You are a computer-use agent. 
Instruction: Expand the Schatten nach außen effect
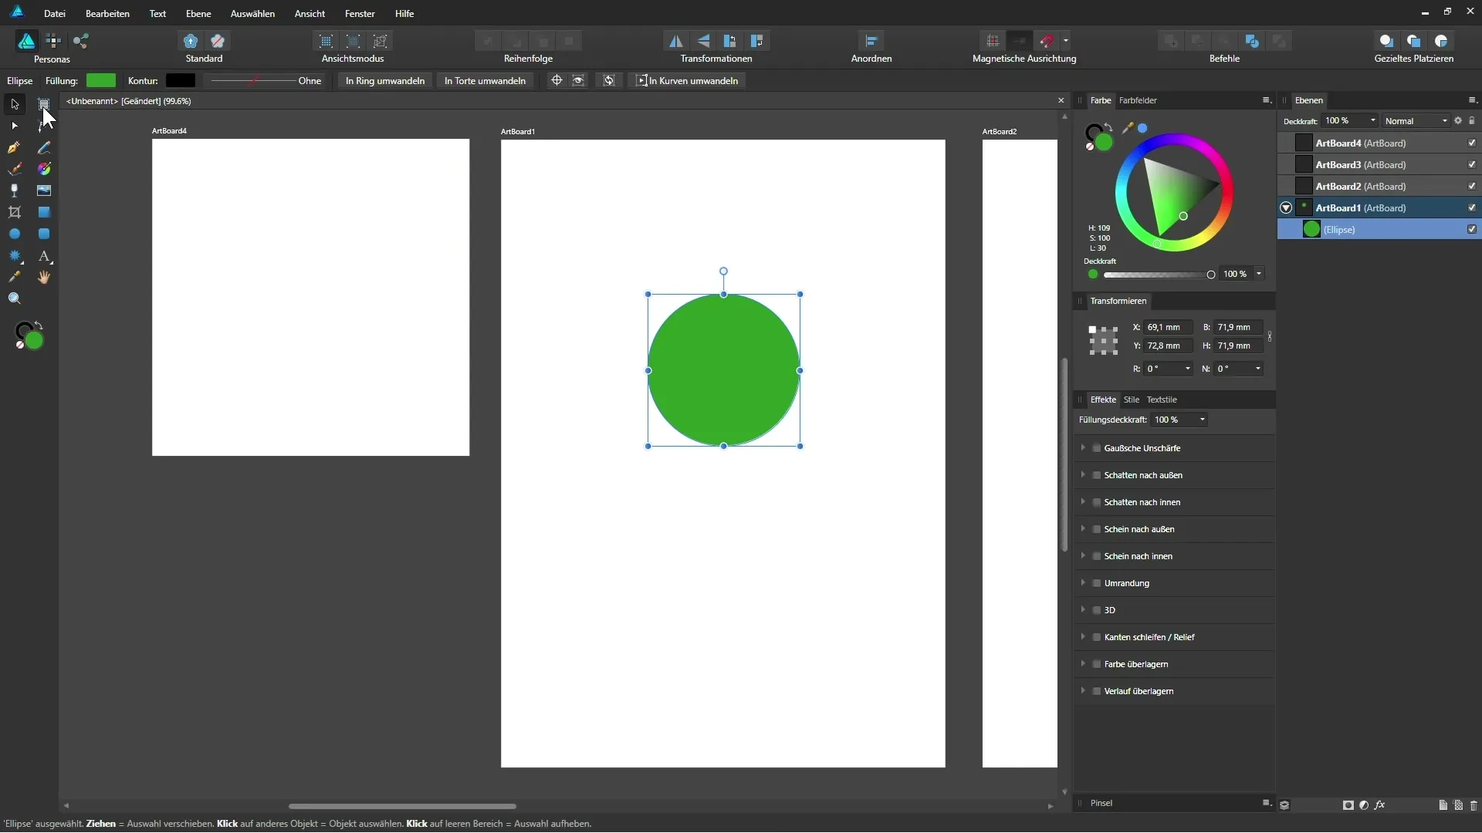[1083, 475]
